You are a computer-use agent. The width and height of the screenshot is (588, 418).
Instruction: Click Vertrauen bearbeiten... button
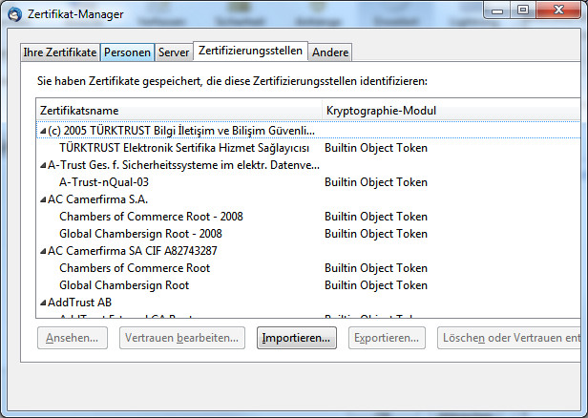[x=182, y=338]
